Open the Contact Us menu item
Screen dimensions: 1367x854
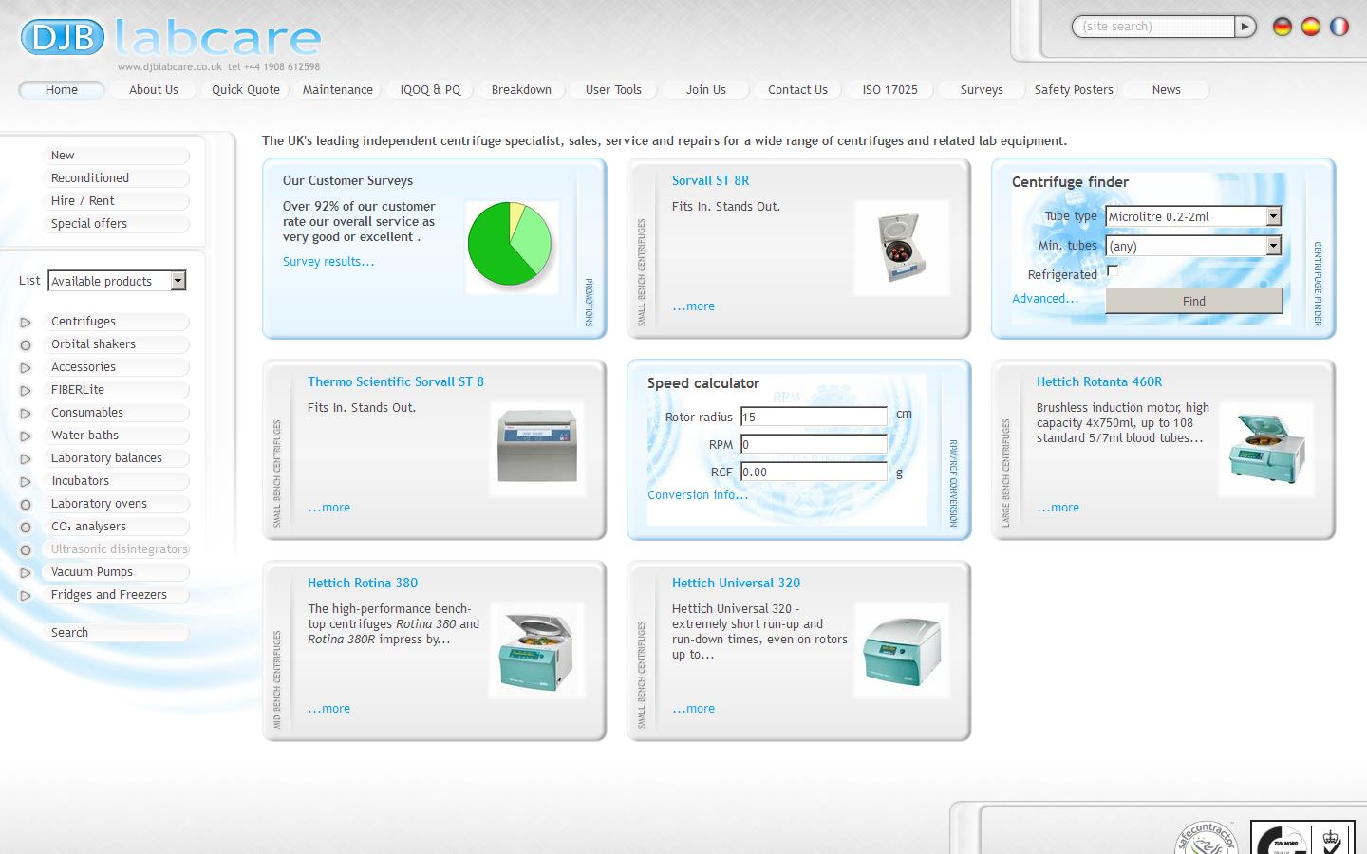pos(797,89)
